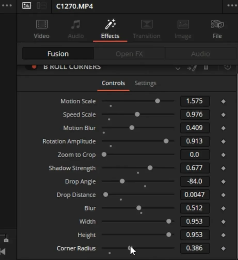Click the image icon beside the C1270.MP4 title
This screenshot has height=260, width=238.
27,6
